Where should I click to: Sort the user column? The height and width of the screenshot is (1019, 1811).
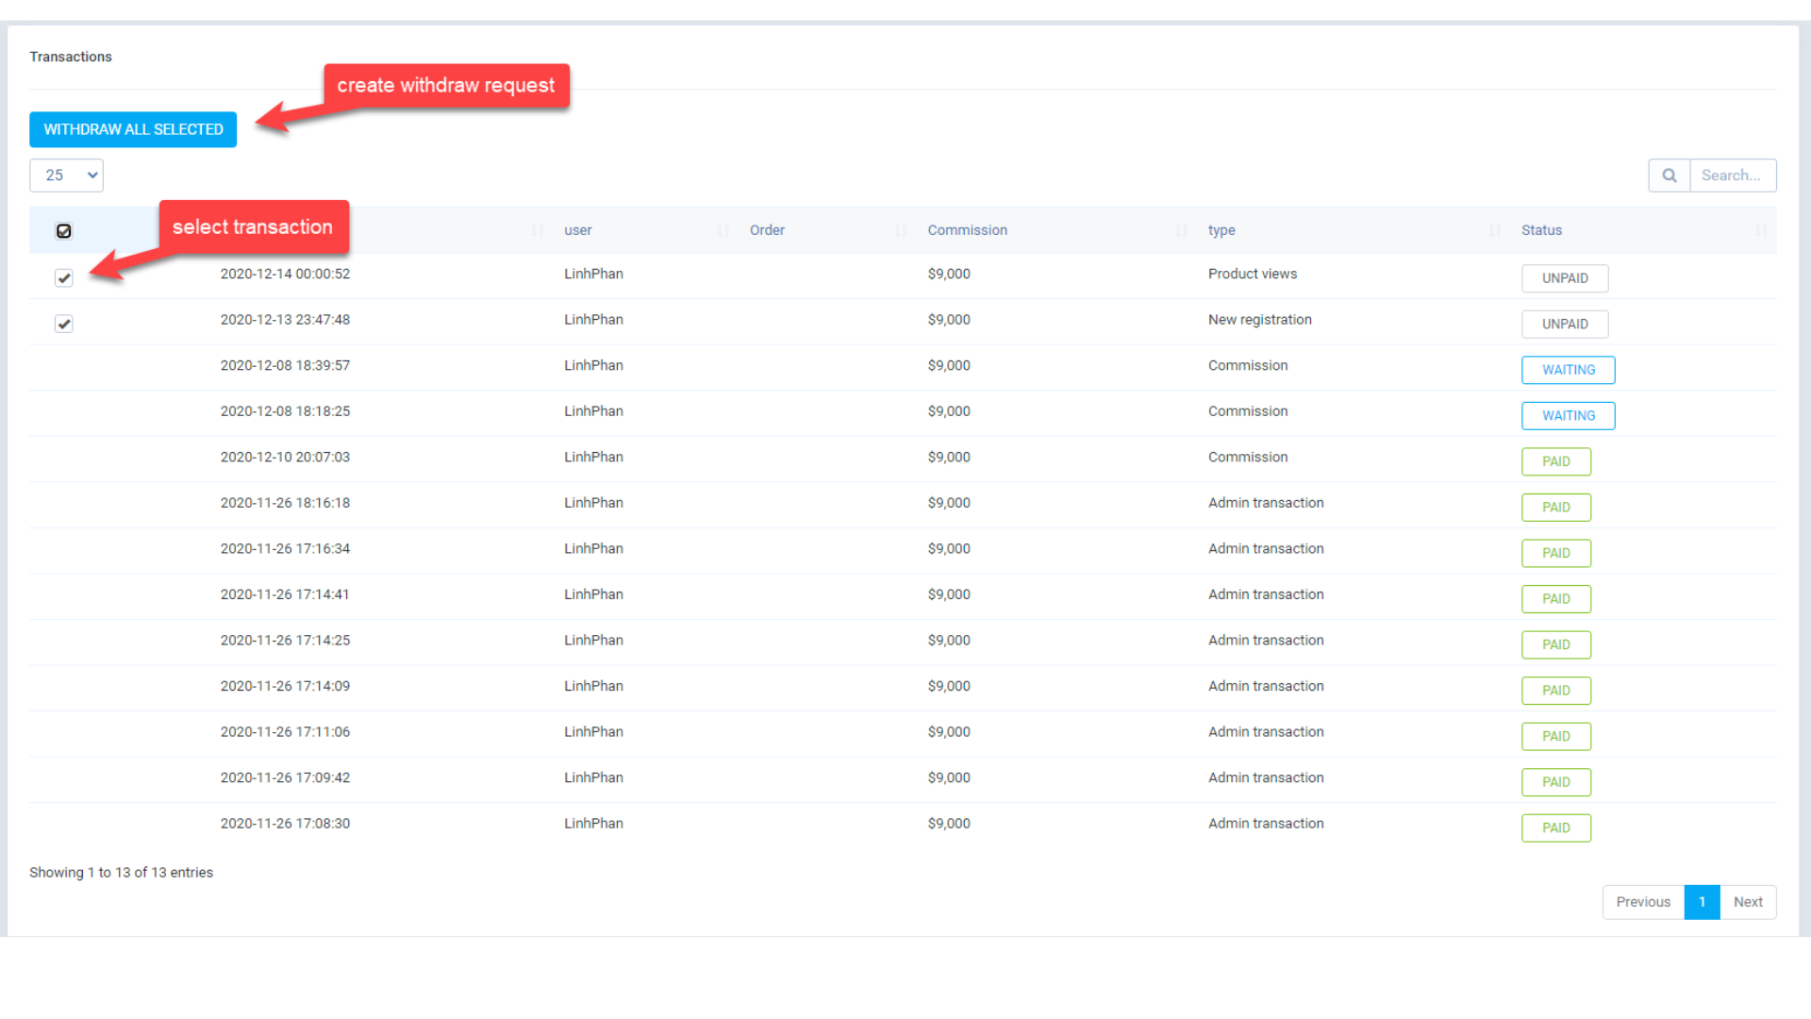tap(723, 229)
